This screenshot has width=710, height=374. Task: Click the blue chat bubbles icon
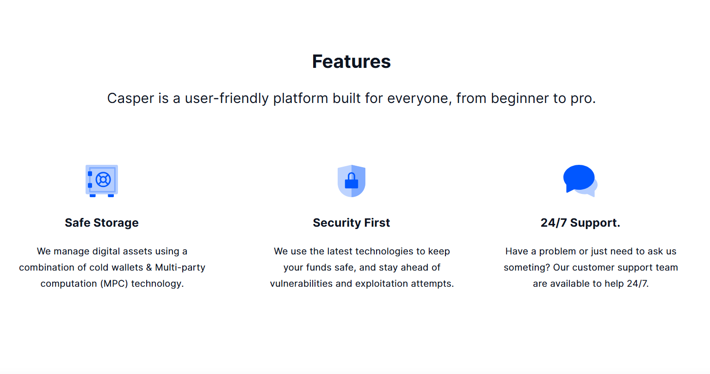(x=580, y=181)
